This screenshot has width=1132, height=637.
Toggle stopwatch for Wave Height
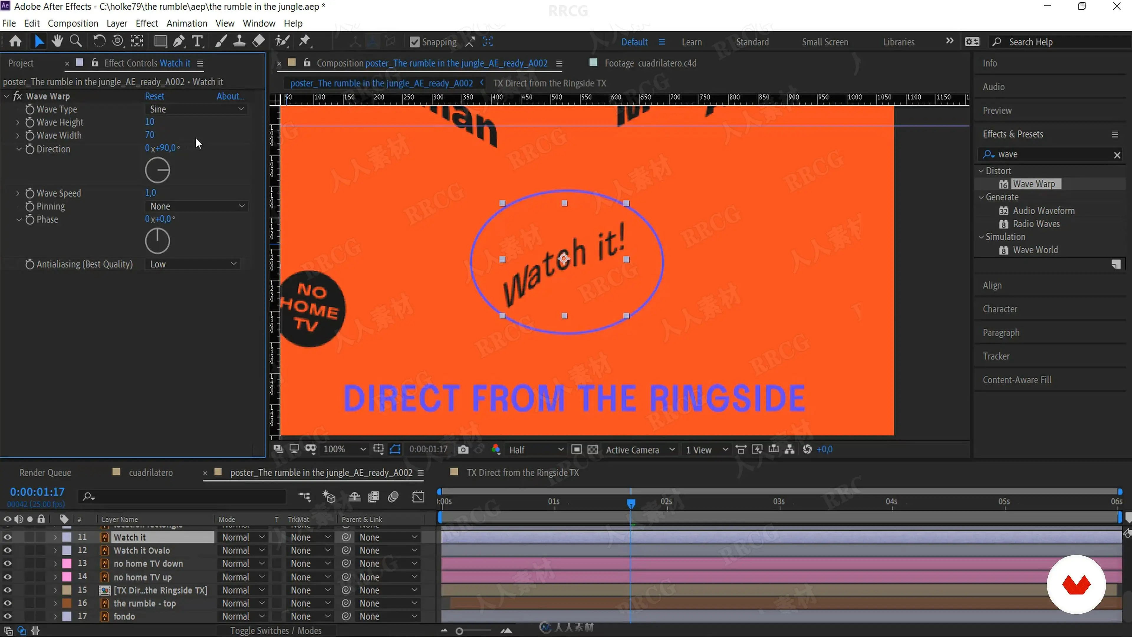(x=30, y=122)
